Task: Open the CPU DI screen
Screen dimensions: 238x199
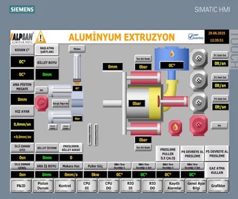Action: [x=87, y=186]
